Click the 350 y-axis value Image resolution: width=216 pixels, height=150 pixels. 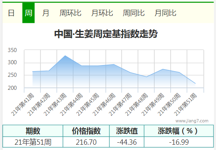click(12, 50)
